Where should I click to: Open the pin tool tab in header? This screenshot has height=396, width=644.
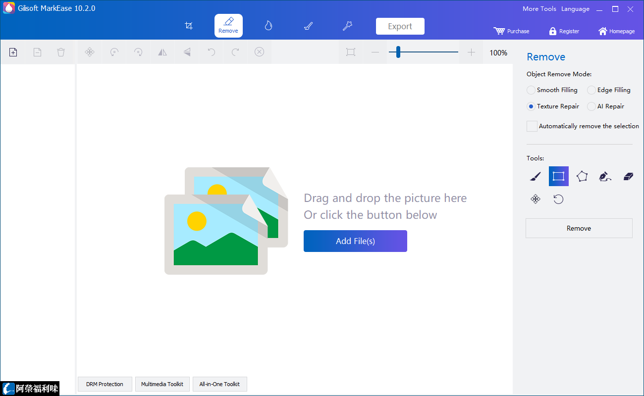(348, 26)
